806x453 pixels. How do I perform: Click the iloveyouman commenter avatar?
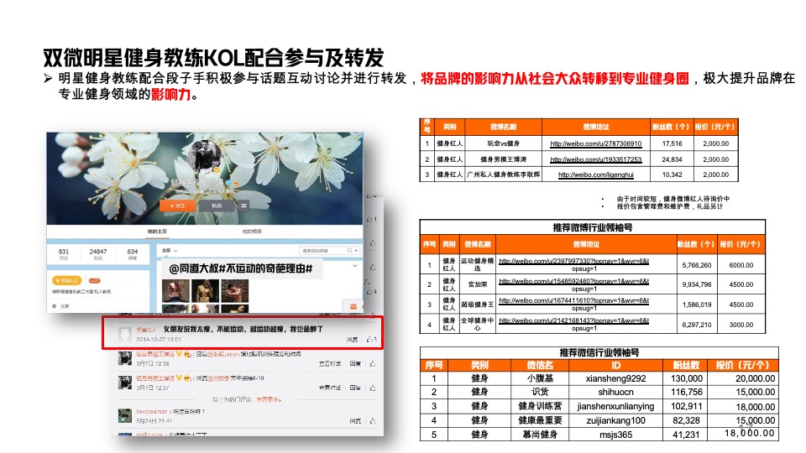[125, 415]
